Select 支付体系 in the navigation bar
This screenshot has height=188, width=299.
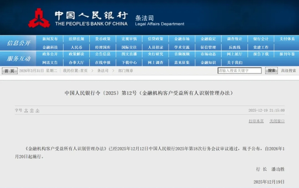287,39
